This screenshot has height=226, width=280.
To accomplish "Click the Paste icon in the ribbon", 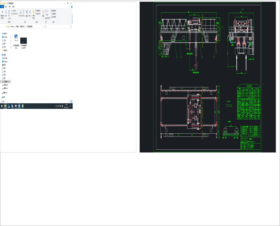I will [9, 12].
